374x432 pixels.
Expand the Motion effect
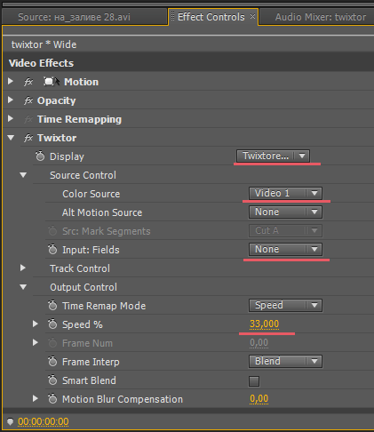click(11, 81)
